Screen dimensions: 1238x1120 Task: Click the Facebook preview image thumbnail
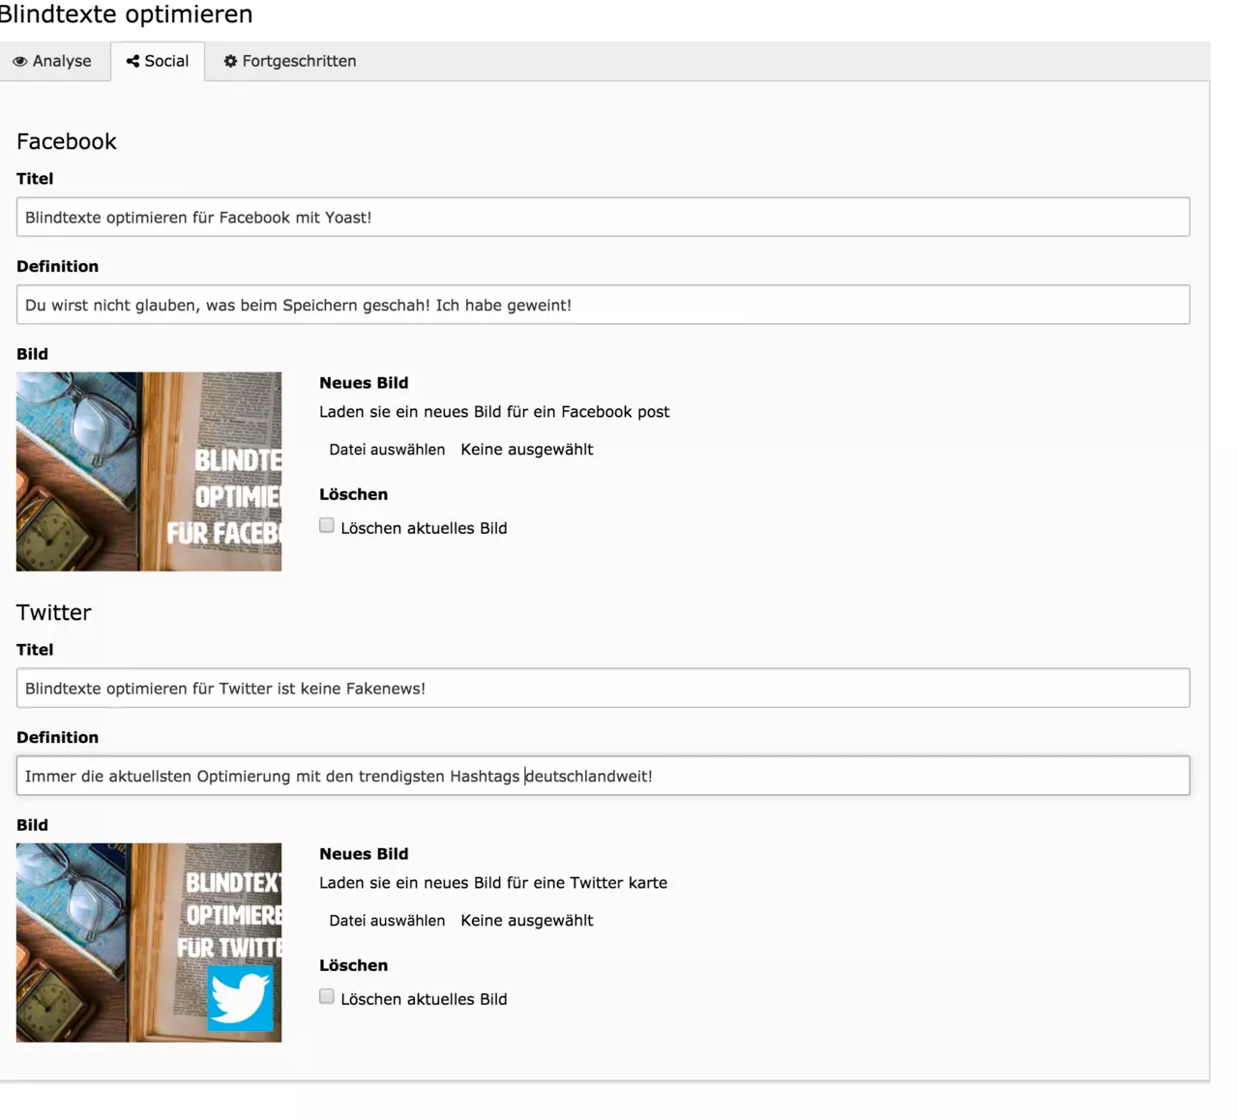149,471
